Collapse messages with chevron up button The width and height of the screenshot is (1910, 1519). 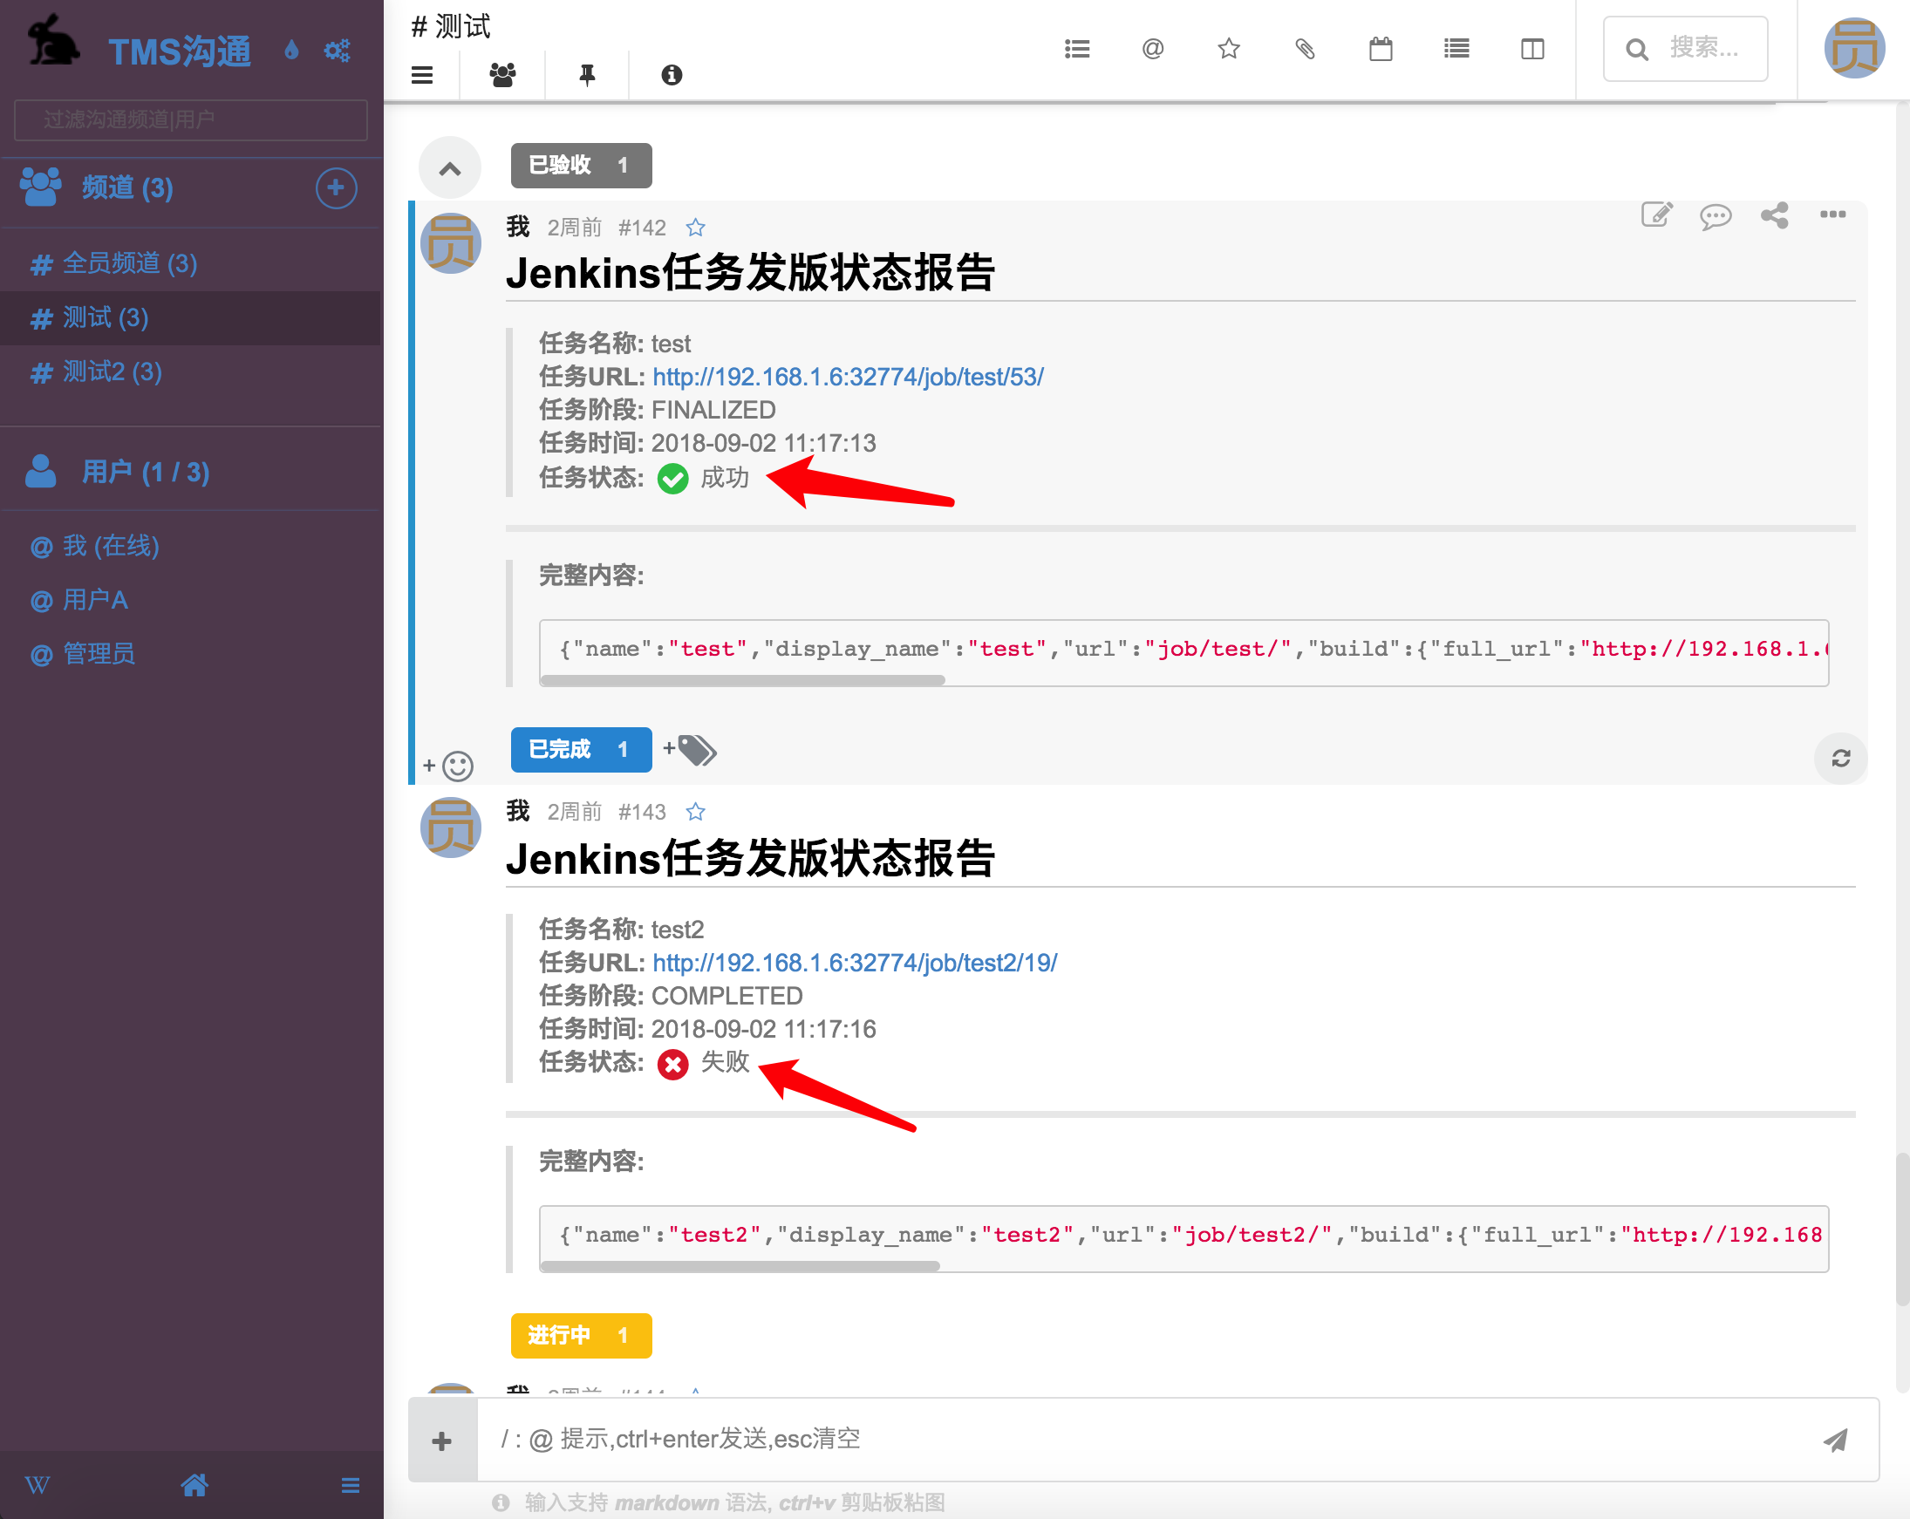pos(450,167)
